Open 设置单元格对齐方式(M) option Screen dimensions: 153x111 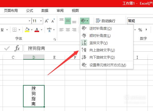106,65
